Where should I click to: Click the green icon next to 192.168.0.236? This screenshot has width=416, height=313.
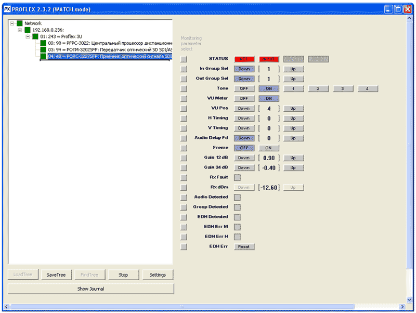[28, 30]
